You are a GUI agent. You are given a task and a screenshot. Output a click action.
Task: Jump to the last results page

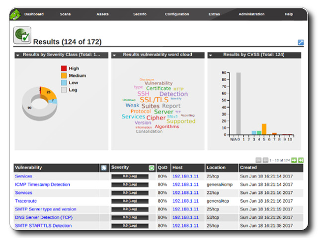pos(301,160)
